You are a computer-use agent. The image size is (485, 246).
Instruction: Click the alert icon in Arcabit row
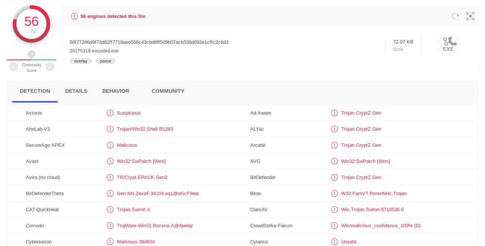pos(334,145)
